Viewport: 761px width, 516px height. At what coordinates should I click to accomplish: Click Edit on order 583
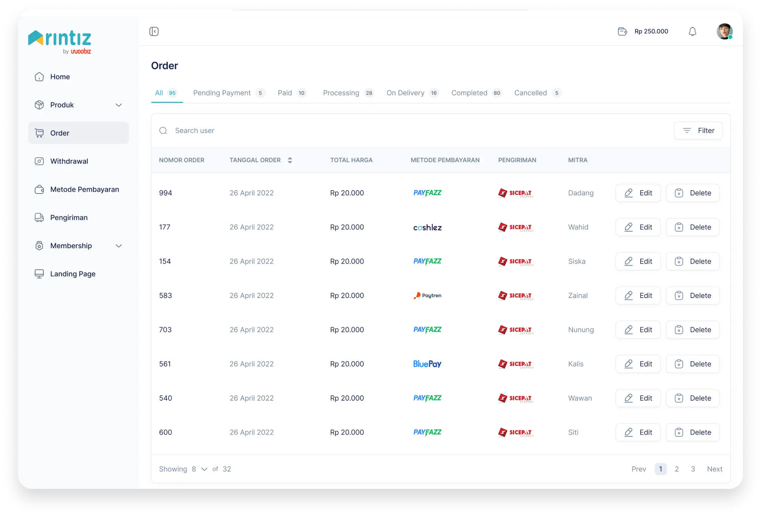pyautogui.click(x=638, y=295)
